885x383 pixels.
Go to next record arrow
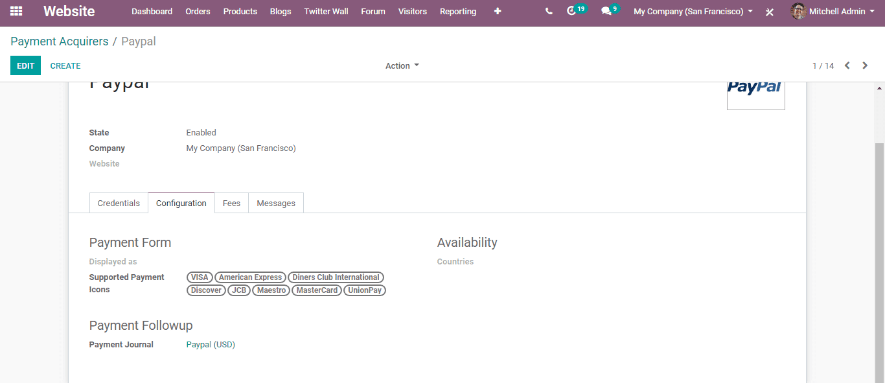865,65
